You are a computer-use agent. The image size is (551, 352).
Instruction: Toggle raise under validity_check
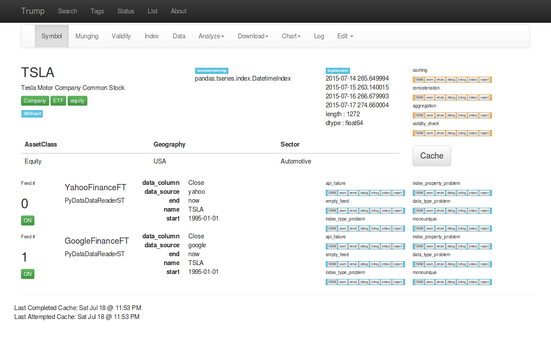coord(419,133)
